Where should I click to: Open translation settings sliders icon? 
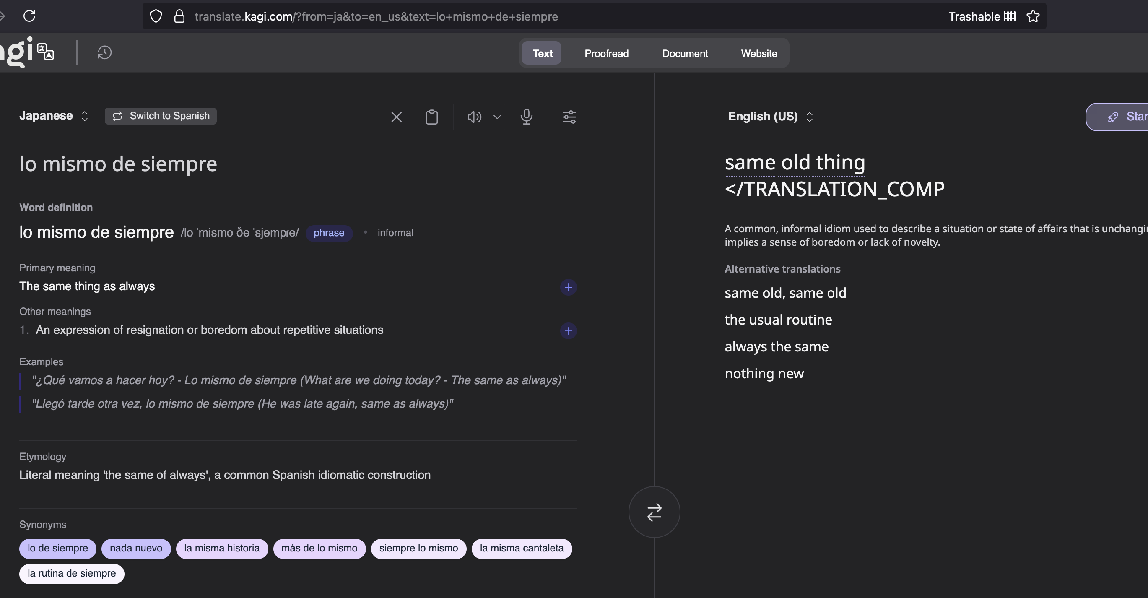point(569,117)
